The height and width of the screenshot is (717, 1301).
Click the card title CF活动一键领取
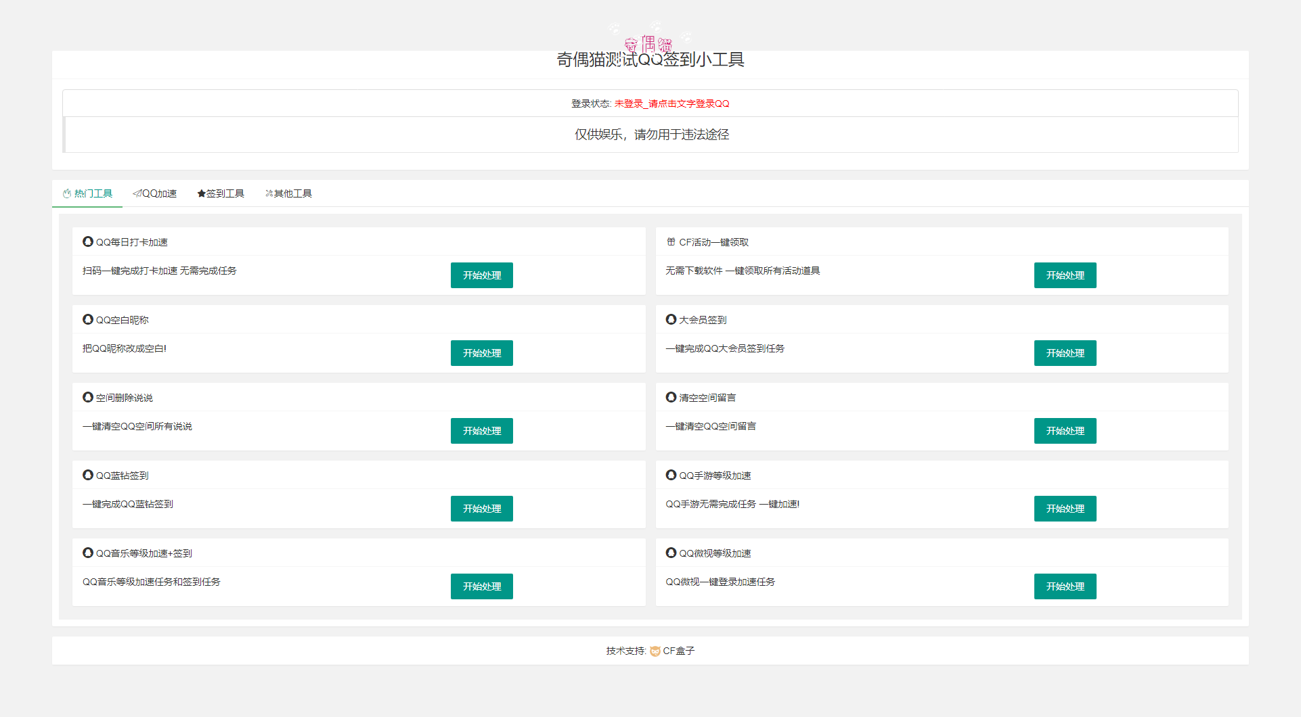pos(713,242)
